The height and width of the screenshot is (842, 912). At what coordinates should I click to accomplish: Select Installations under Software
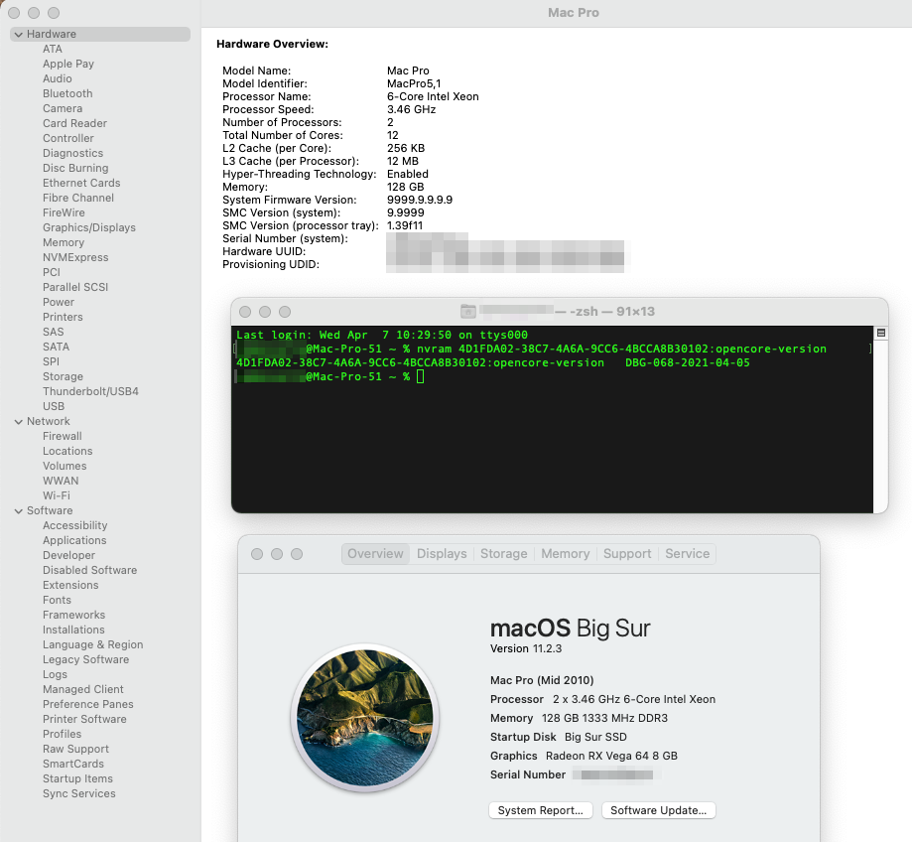pos(73,630)
